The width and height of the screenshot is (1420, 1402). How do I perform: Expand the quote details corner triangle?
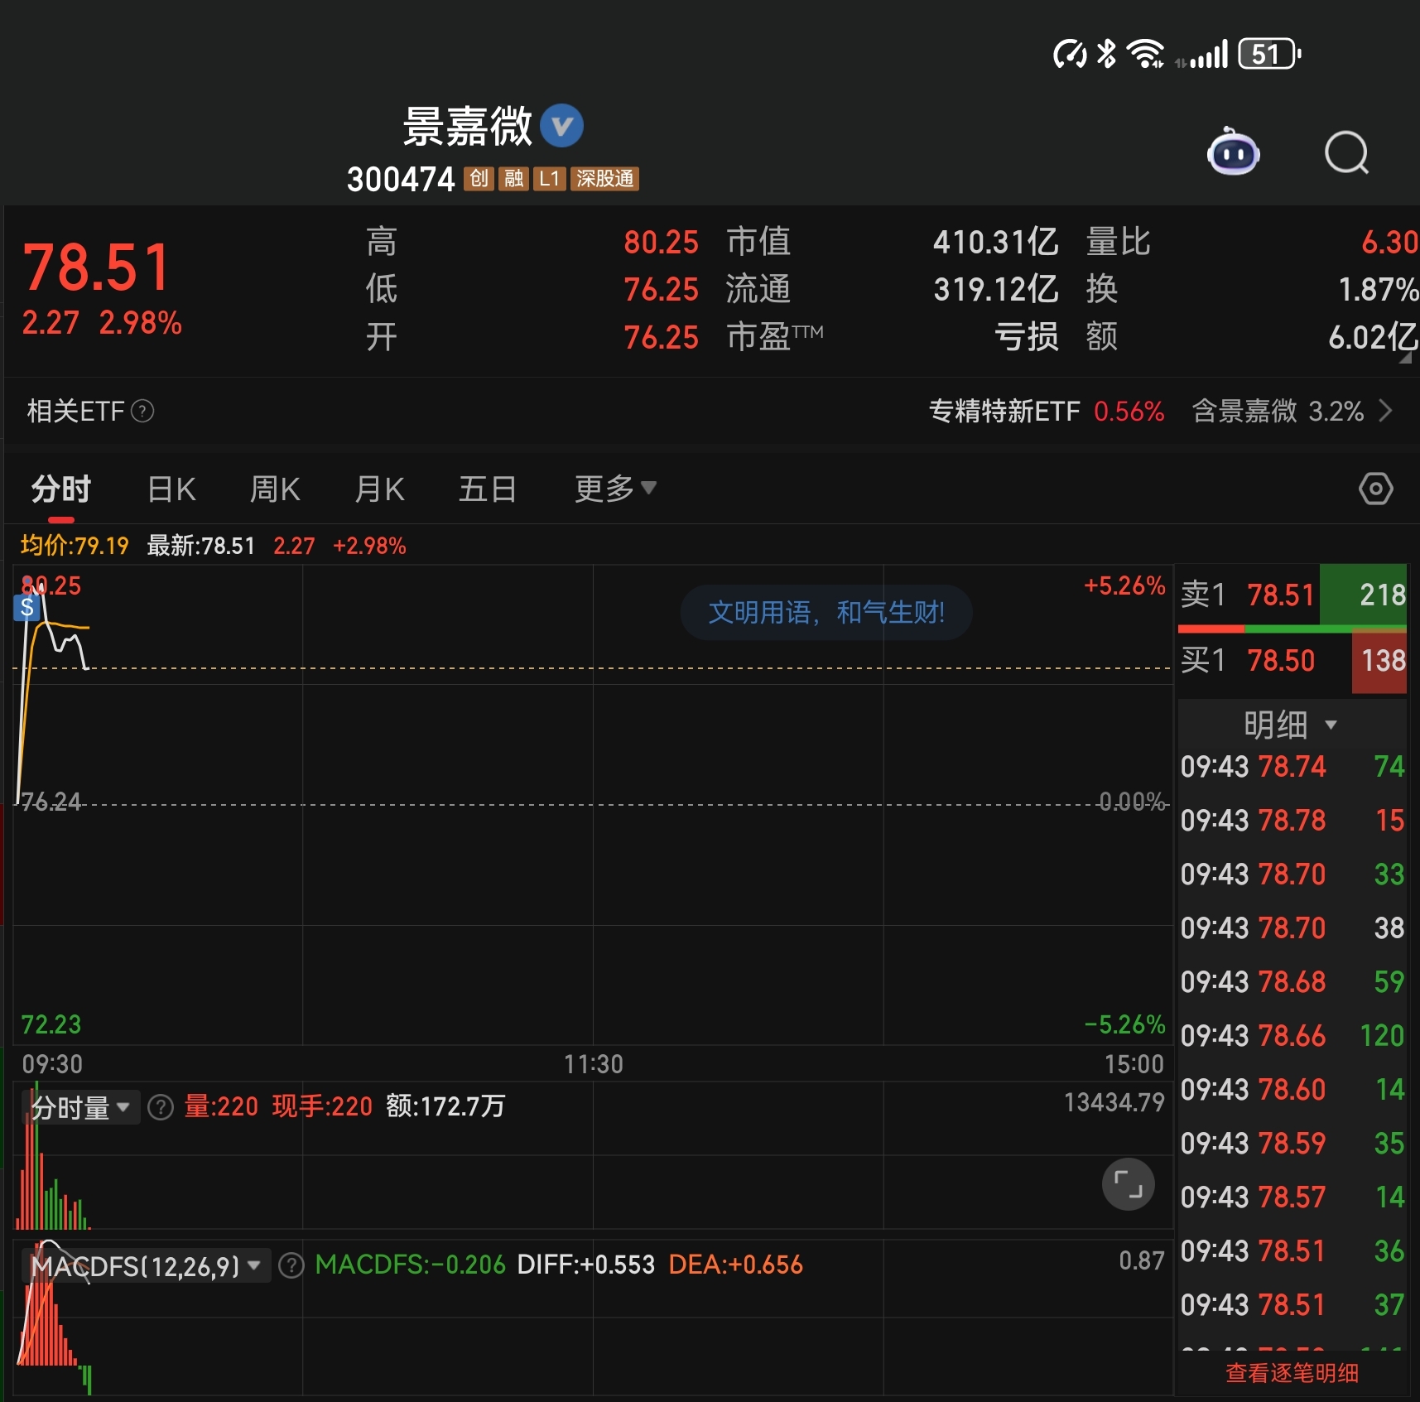(x=1405, y=359)
